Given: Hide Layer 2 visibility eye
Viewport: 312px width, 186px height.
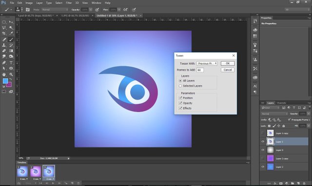Looking at the screenshot, I should tap(263, 167).
